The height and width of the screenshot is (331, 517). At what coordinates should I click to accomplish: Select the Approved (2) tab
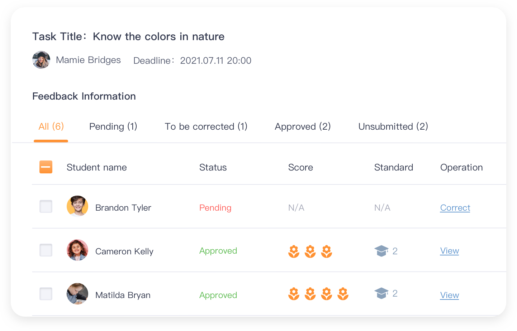(x=303, y=126)
